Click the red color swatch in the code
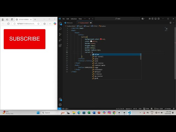The height and width of the screenshot is (132, 176). click(101, 39)
